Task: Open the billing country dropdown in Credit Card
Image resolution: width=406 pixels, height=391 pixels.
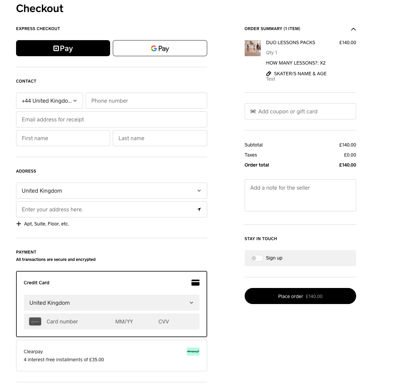Action: point(111,303)
